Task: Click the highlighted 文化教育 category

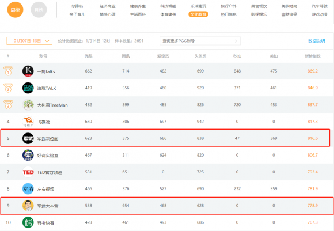Action: pos(198,14)
